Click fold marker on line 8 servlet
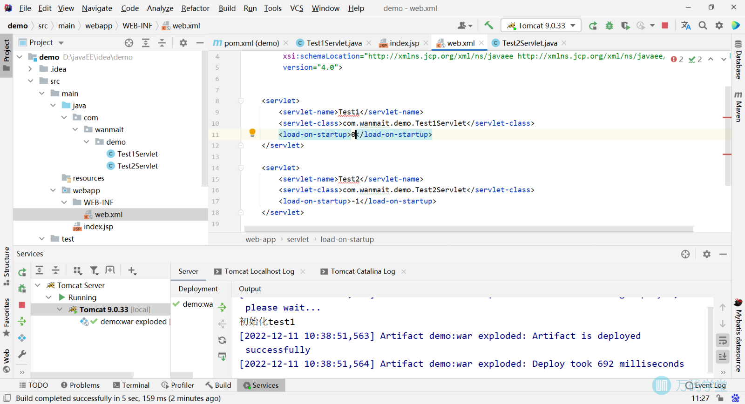 pos(241,101)
